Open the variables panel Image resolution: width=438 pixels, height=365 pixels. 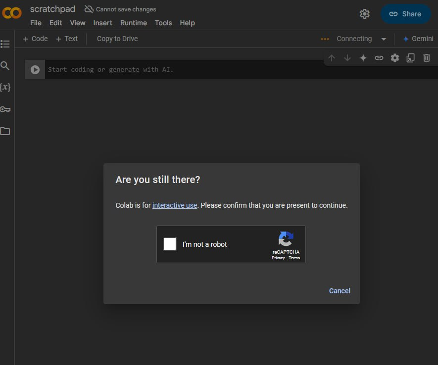[5, 88]
